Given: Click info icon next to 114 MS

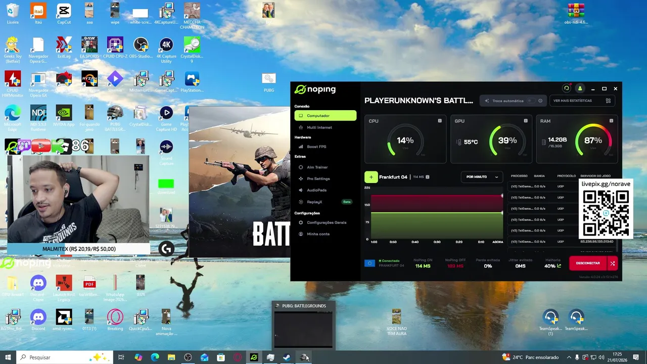Looking at the screenshot, I should coord(428,177).
